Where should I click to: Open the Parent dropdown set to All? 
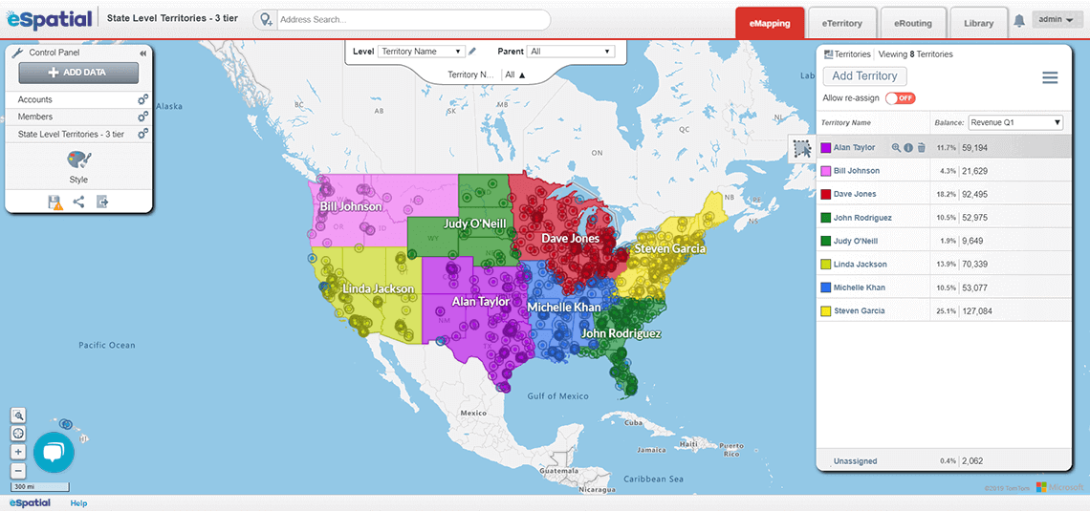pyautogui.click(x=571, y=52)
